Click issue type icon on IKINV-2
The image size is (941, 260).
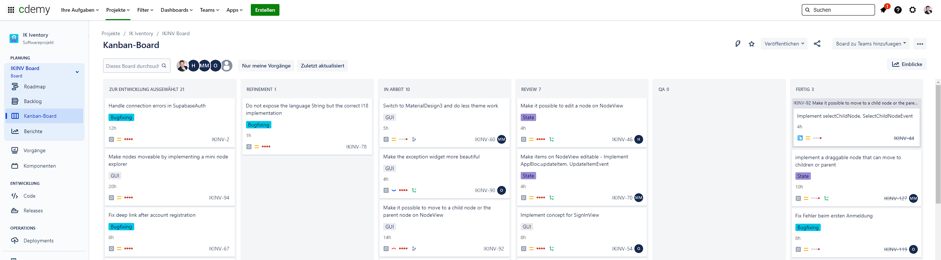click(111, 139)
